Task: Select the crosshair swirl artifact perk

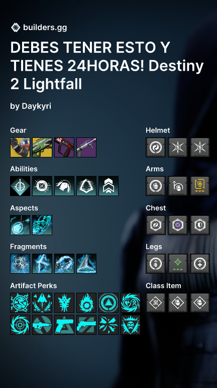Action: point(20,325)
